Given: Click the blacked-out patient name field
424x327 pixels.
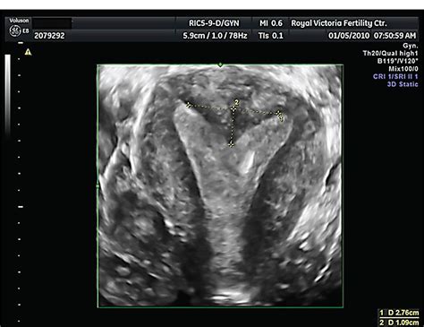Looking at the screenshot, I should pos(52,23).
